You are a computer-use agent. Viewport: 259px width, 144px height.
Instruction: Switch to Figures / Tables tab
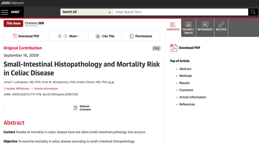point(188,28)
